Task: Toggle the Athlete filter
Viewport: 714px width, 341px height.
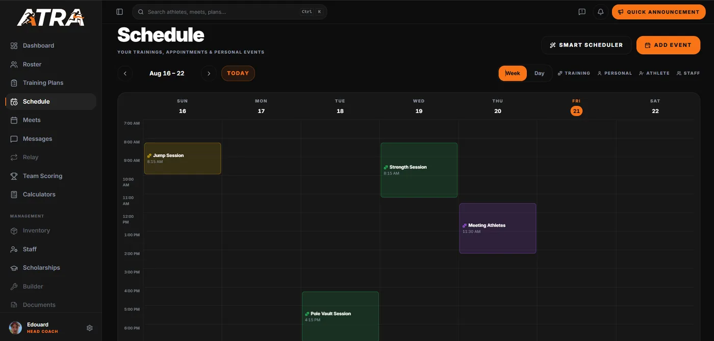Action: [x=654, y=73]
